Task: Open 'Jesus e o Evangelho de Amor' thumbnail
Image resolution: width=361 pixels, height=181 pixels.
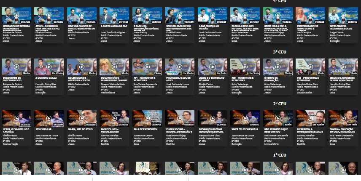Action: tap(213, 67)
